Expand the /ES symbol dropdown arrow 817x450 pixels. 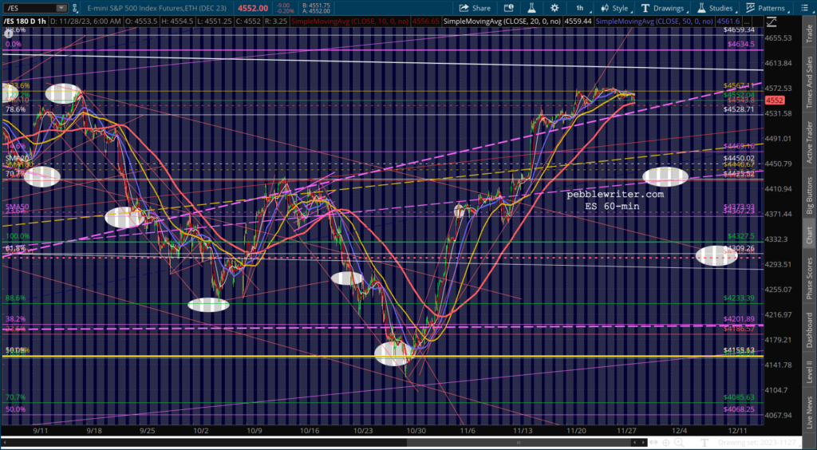[61, 8]
